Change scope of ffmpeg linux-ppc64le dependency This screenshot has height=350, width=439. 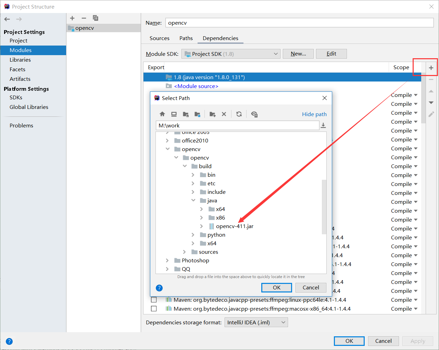click(x=404, y=300)
